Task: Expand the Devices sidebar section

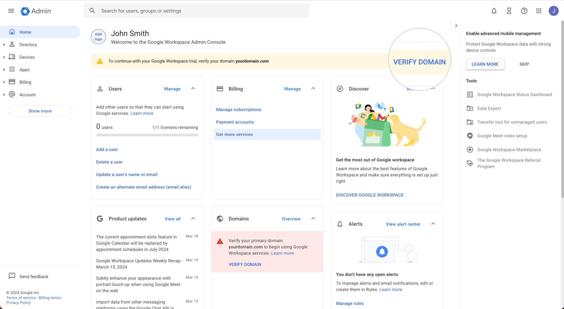Action: point(4,57)
